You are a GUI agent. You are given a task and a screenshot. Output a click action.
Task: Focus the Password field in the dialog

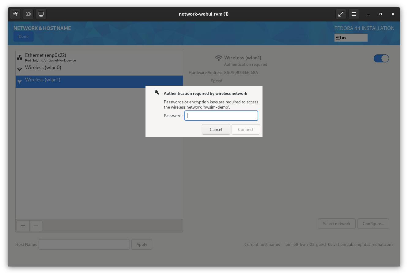(221, 116)
